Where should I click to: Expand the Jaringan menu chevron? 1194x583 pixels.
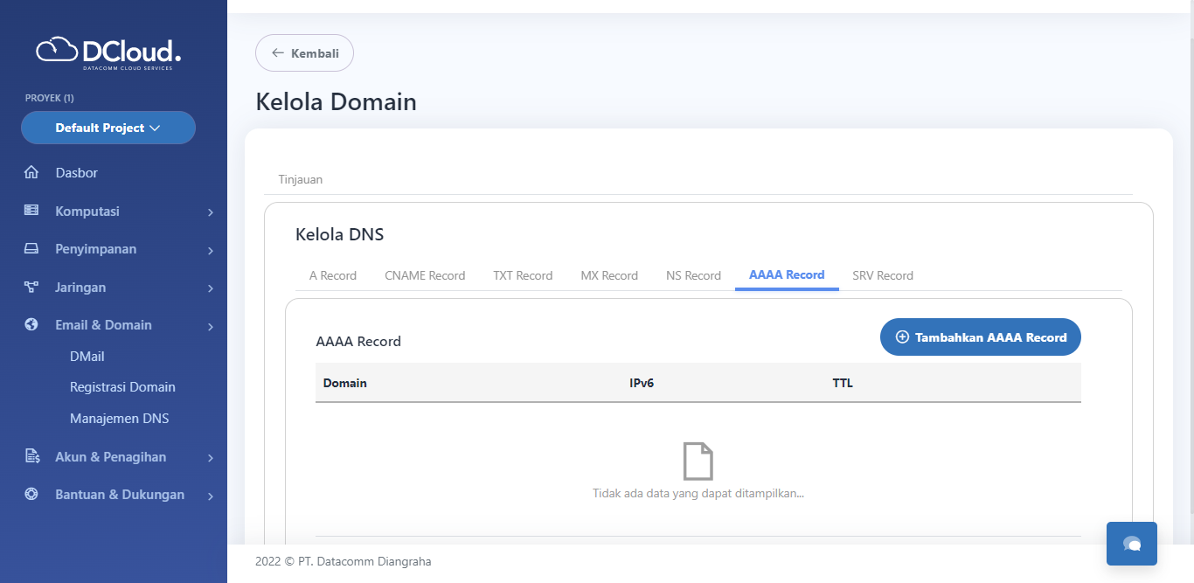(x=211, y=288)
